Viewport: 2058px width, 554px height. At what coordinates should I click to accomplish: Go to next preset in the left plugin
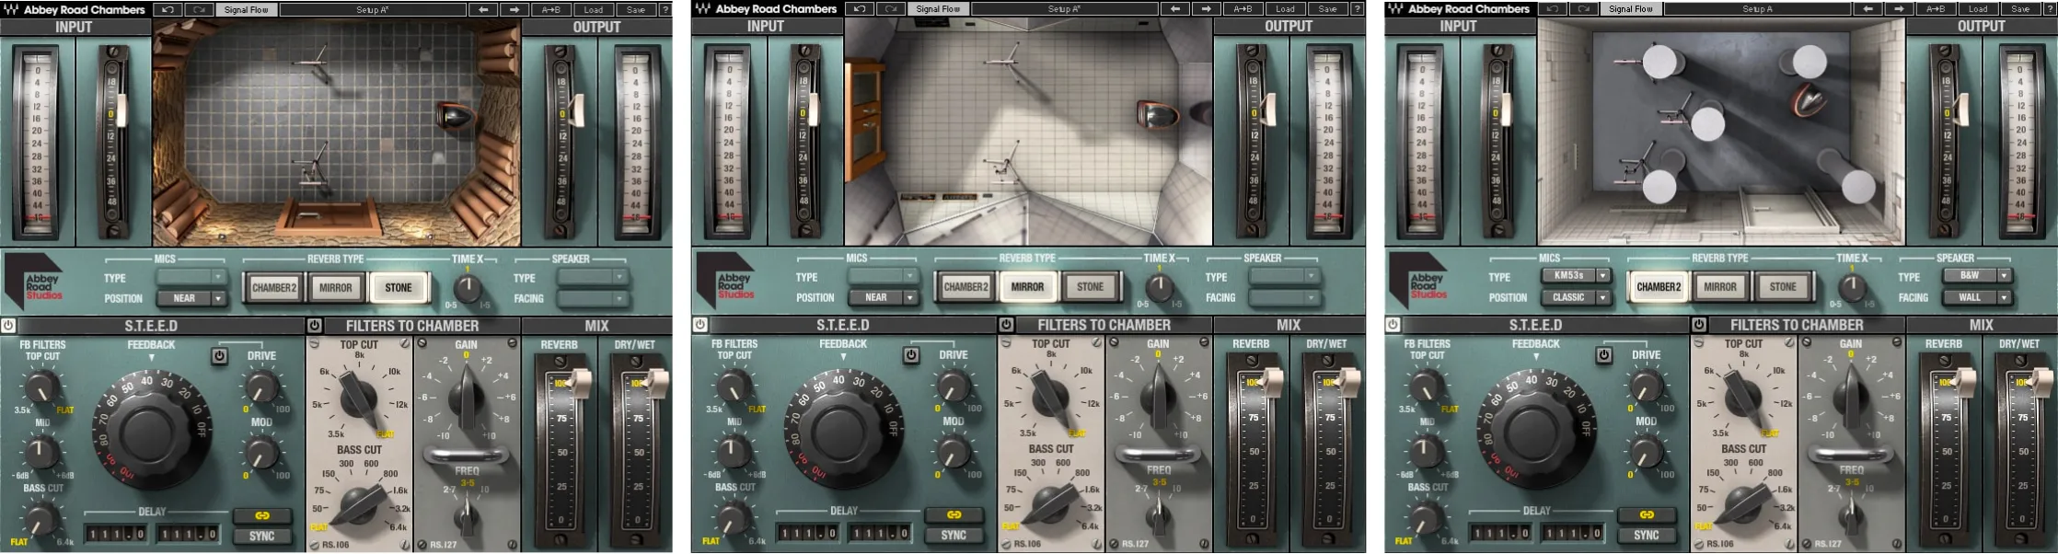[514, 9]
